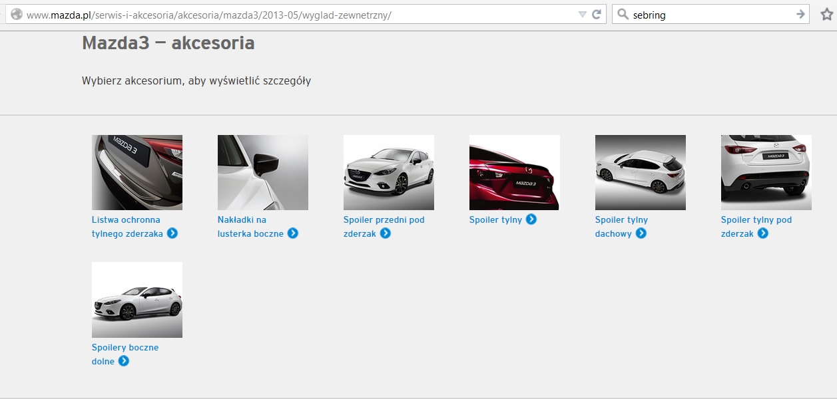
Task: Click arrow icon next to Spoilery boczne dolne
Action: pyautogui.click(x=123, y=361)
